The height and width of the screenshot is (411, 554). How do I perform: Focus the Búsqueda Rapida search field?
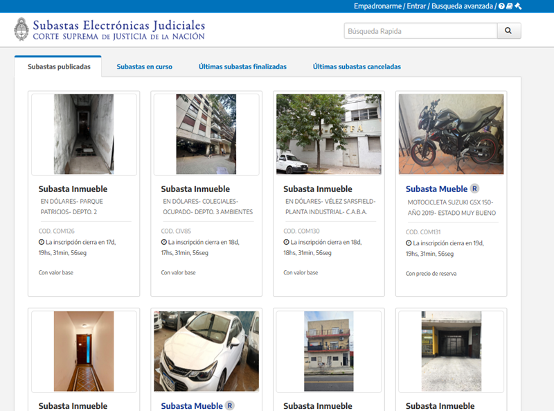(x=421, y=30)
